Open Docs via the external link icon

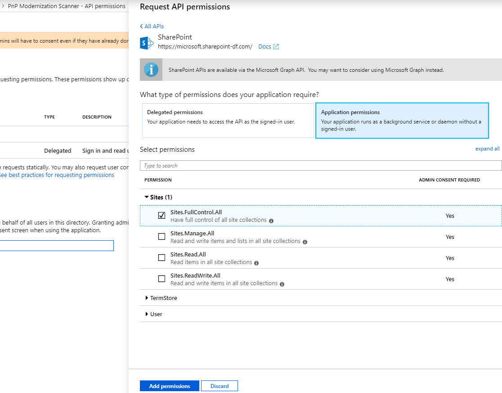277,46
